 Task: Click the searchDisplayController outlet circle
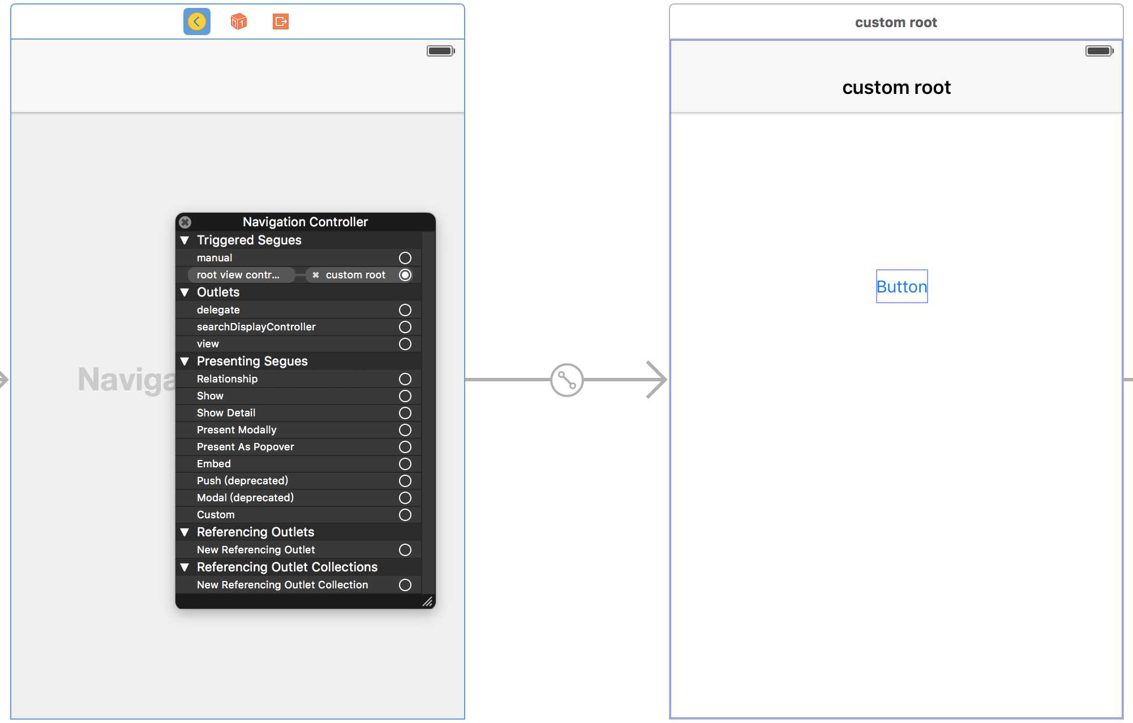pos(405,327)
